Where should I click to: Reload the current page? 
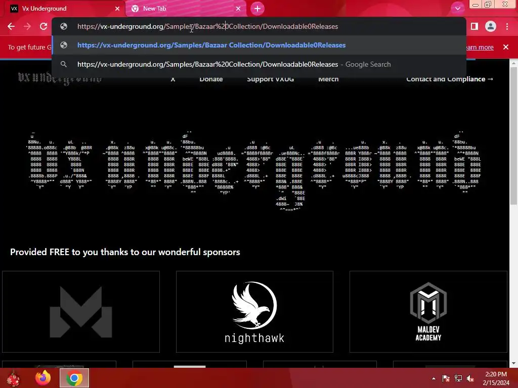[44, 26]
